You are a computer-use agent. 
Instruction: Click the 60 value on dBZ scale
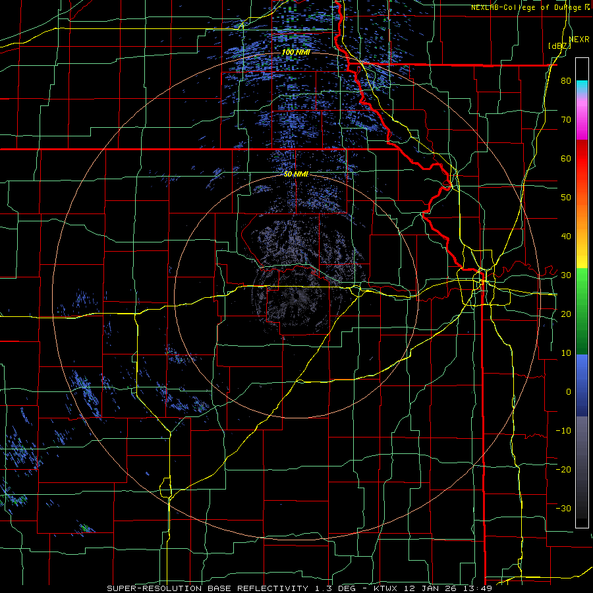566,158
